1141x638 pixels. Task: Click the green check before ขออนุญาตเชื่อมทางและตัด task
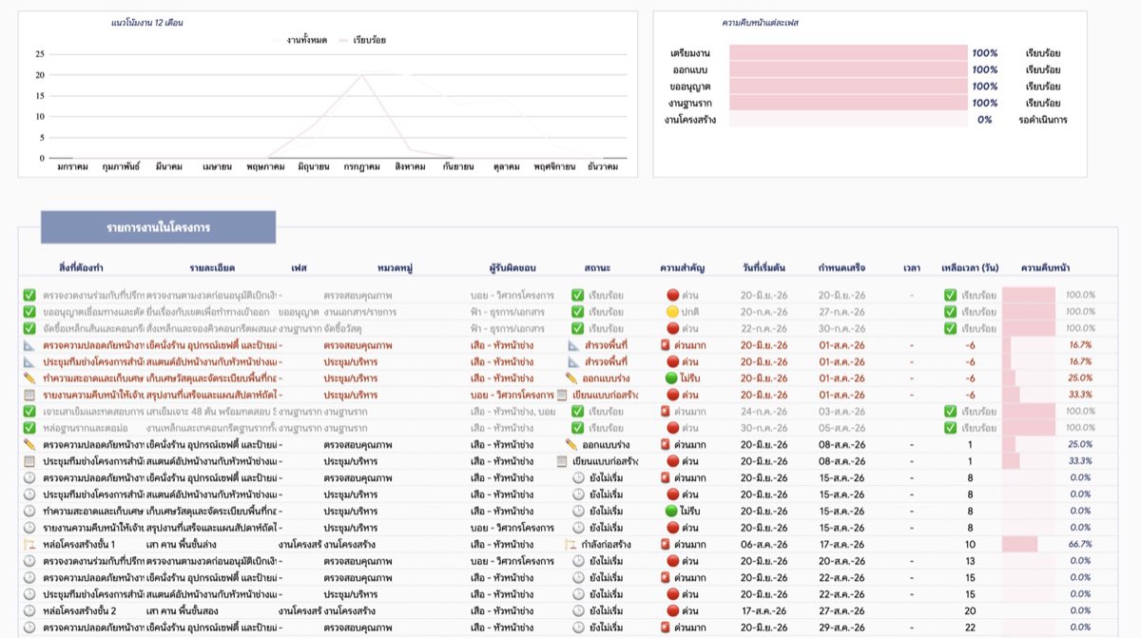pos(29,312)
